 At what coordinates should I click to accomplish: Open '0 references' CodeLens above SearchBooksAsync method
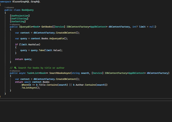pyautogui.click(x=15, y=71)
